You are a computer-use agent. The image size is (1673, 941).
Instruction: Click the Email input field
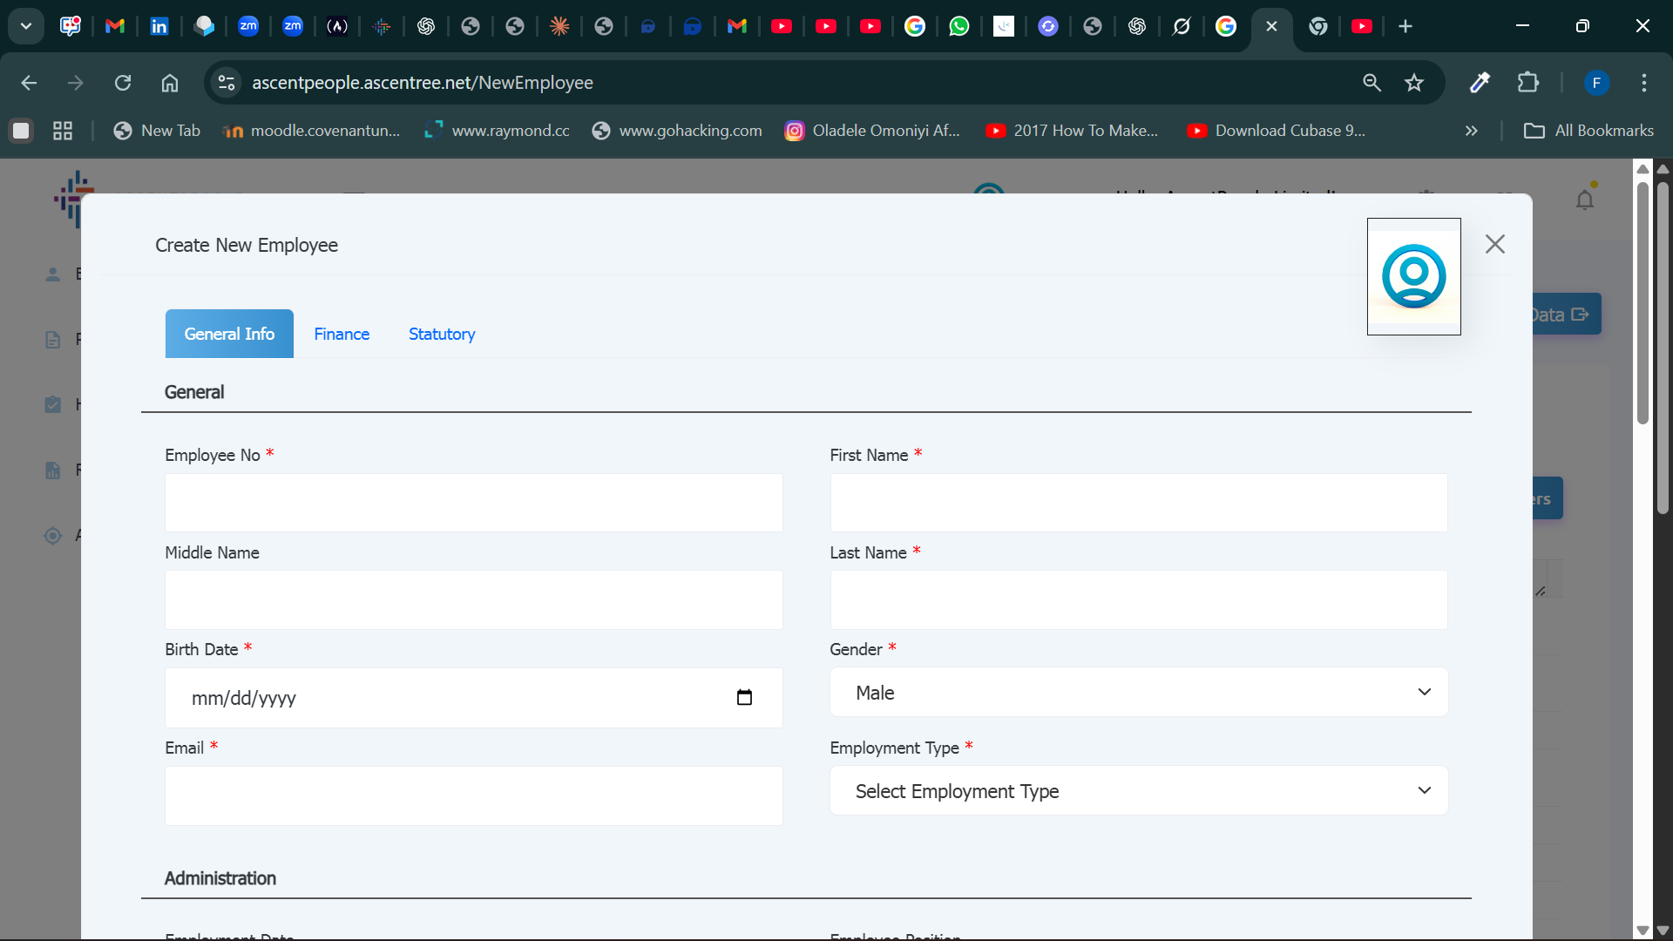(x=473, y=795)
